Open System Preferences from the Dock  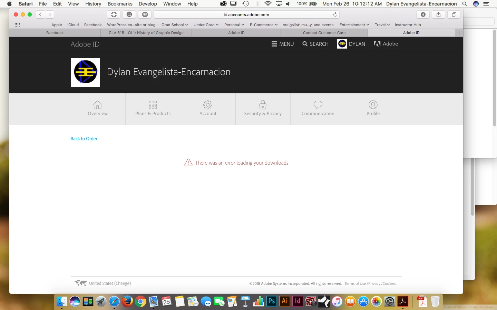[x=390, y=301]
